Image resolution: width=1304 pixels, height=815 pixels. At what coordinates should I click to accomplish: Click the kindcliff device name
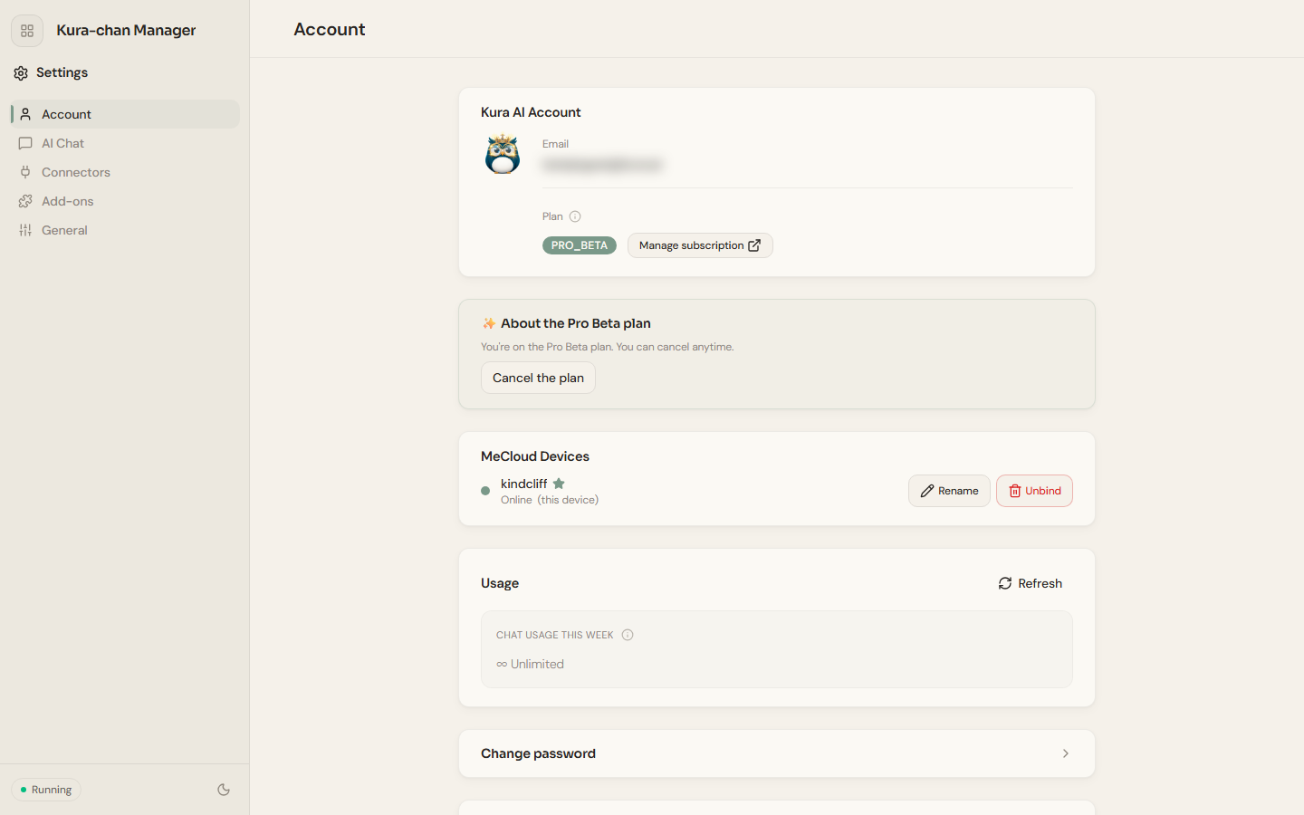click(x=523, y=484)
